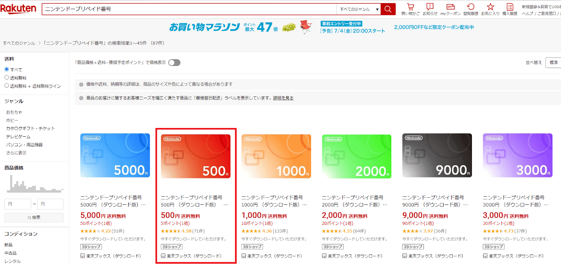This screenshot has width=561, height=264.
Task: Click the 39ショップ badge on the 5000円 item
Action: click(x=91, y=247)
